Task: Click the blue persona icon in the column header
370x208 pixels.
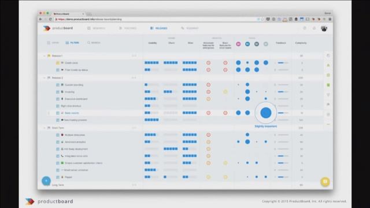Action: [x=247, y=44]
